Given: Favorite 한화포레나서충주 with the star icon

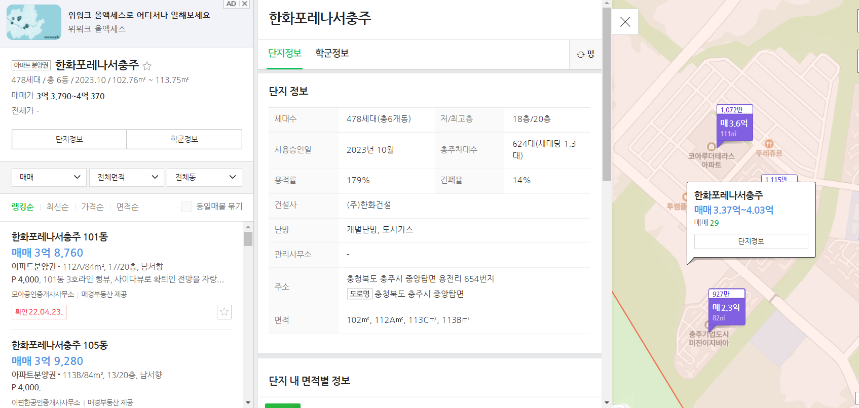Looking at the screenshot, I should 147,66.
